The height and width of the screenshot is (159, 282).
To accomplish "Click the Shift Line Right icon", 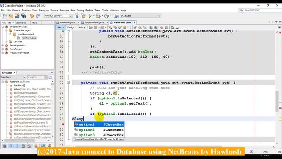I will click(x=156, y=27).
